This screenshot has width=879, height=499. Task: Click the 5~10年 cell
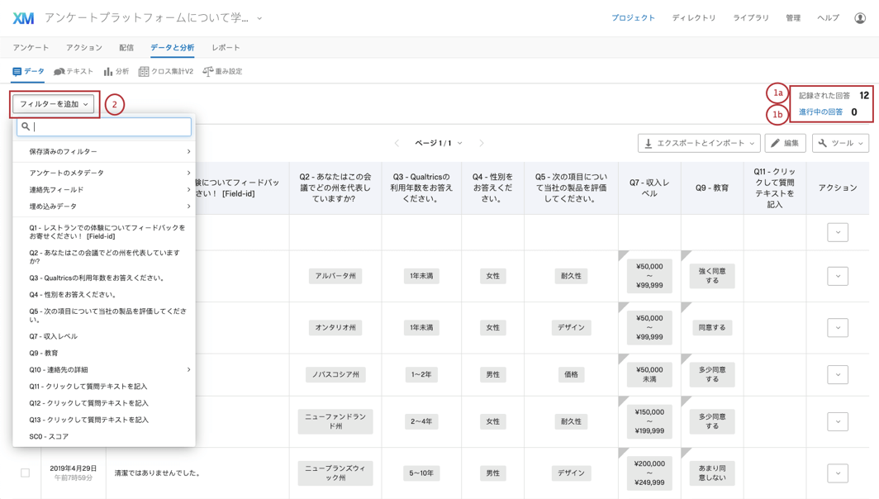pos(421,473)
